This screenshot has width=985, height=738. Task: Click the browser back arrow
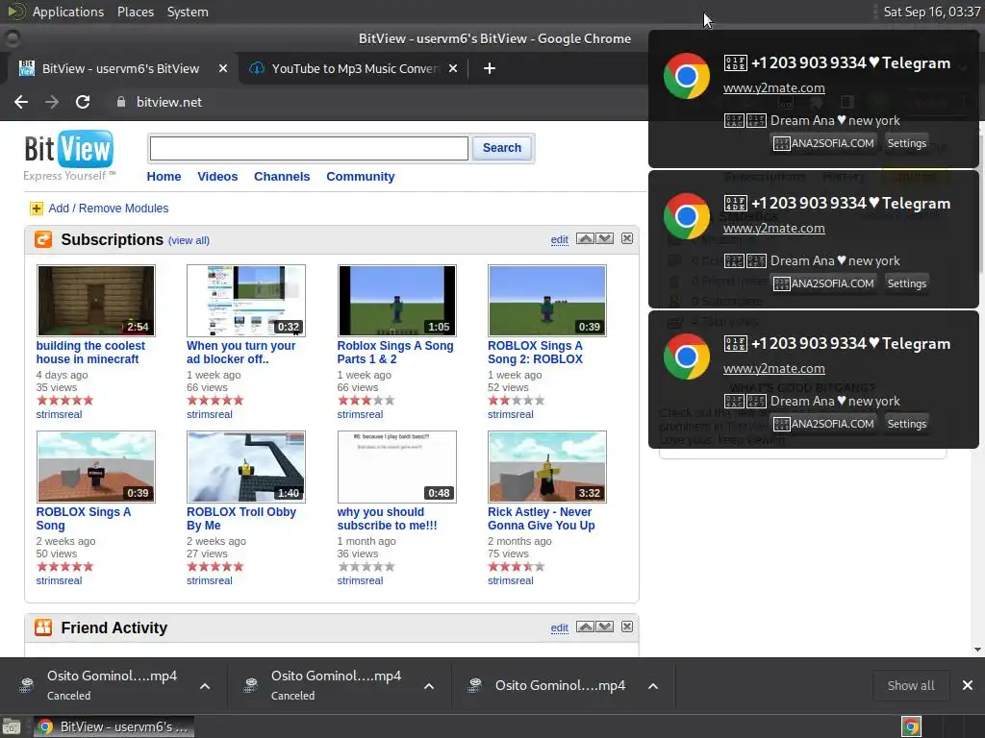[x=21, y=102]
